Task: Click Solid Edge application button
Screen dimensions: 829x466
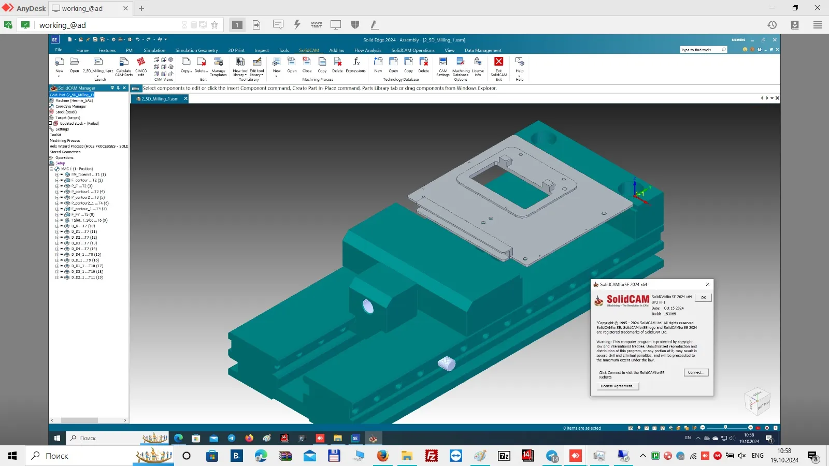Action: click(x=54, y=39)
